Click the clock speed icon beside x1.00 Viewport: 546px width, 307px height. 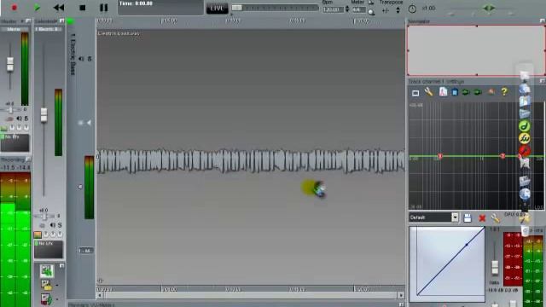coord(412,9)
